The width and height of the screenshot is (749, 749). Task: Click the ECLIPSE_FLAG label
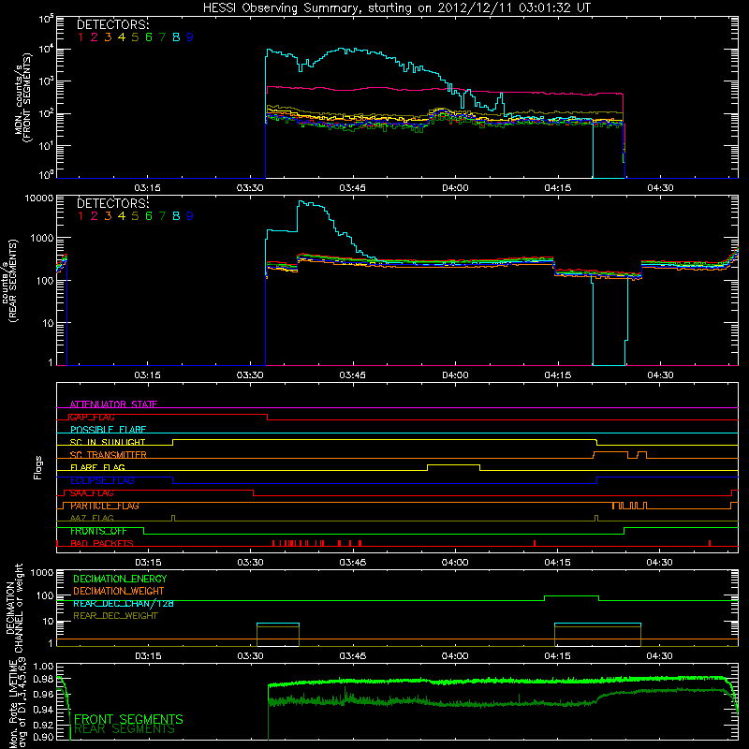click(102, 480)
